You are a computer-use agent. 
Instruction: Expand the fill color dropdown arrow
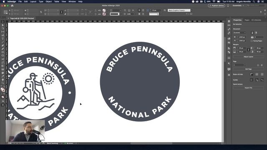(107, 10)
